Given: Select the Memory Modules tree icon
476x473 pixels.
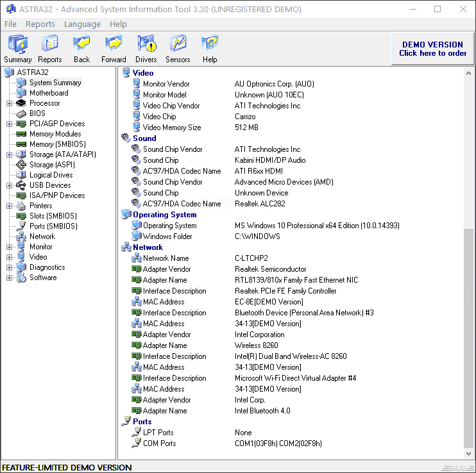Looking at the screenshot, I should (x=21, y=134).
